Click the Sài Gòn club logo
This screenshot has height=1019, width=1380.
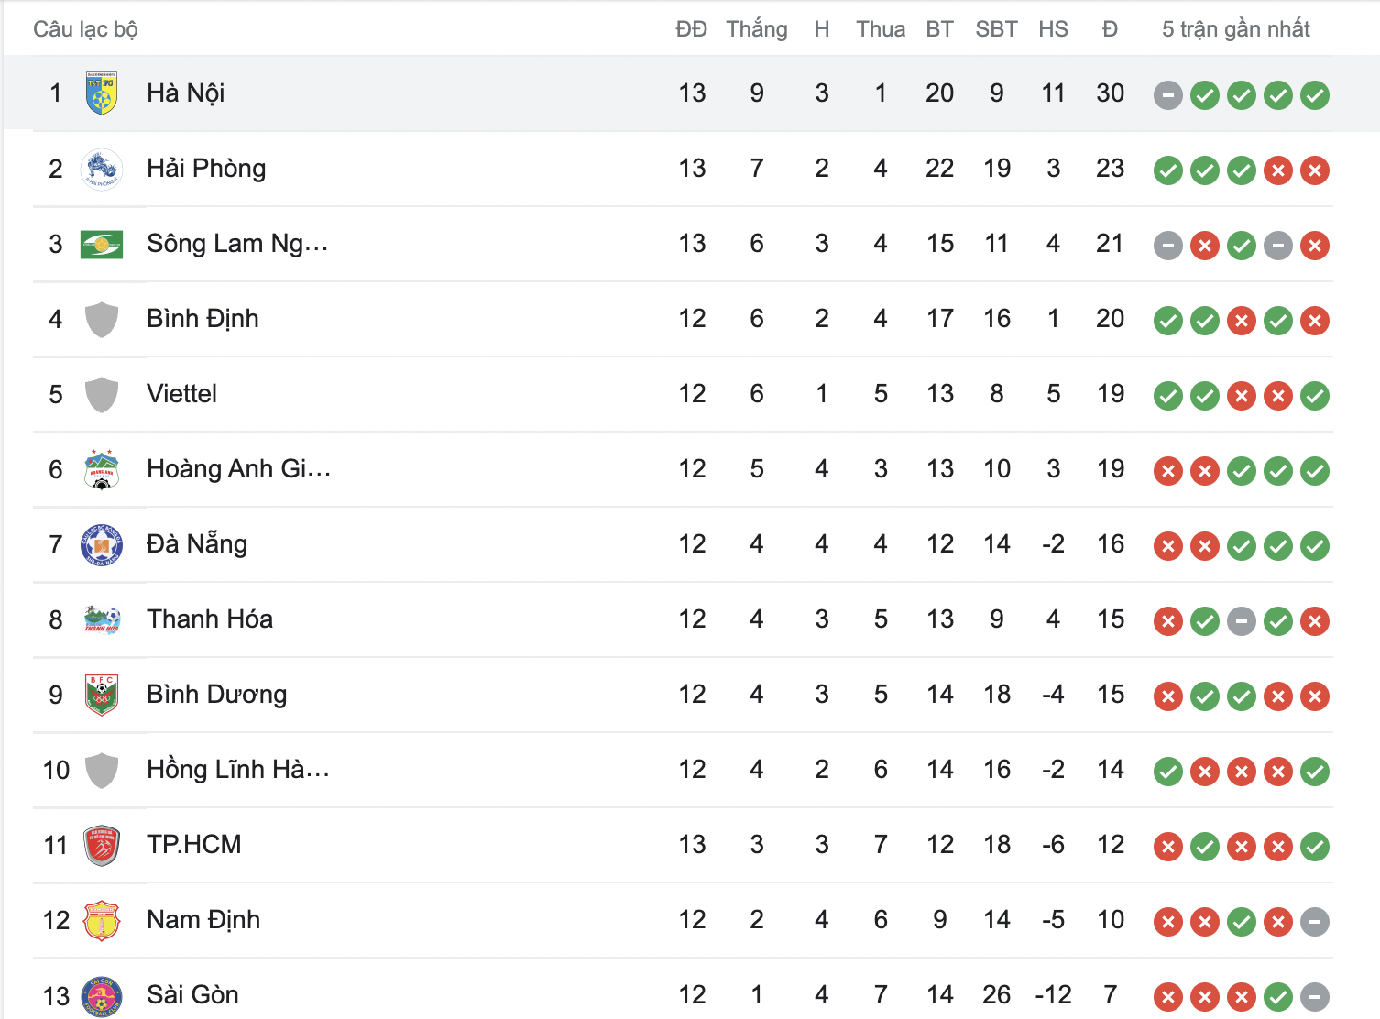[102, 995]
